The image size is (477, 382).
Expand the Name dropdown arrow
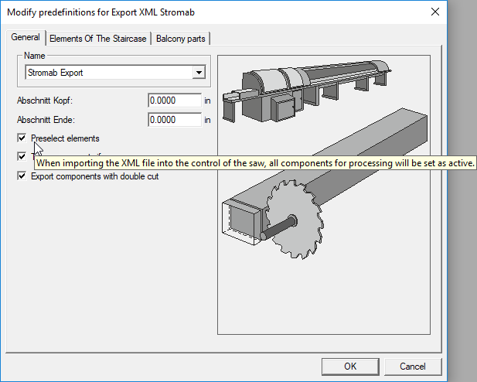click(x=199, y=73)
